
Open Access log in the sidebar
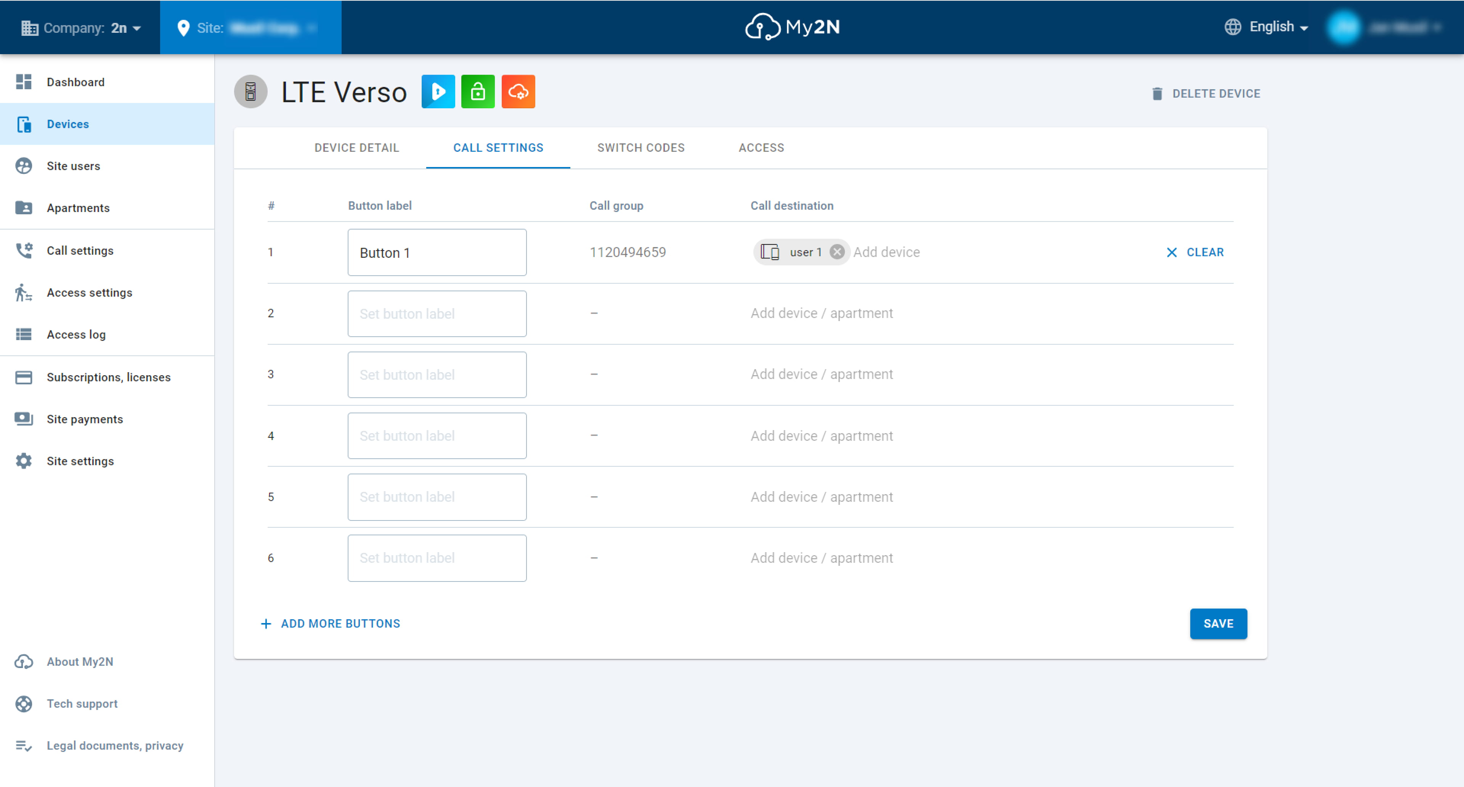(108, 335)
